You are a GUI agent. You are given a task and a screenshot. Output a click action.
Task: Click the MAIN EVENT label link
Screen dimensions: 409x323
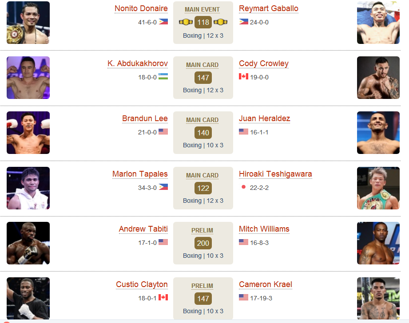click(x=202, y=10)
